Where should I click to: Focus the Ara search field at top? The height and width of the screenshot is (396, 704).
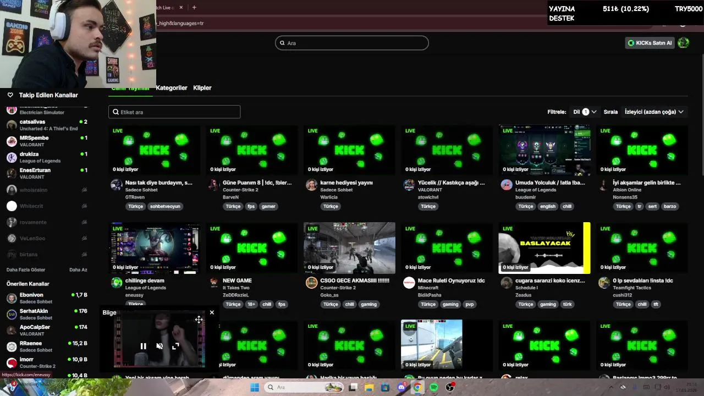click(x=352, y=43)
